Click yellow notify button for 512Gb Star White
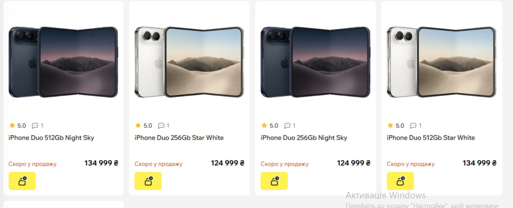This screenshot has height=208, width=513. 400,181
